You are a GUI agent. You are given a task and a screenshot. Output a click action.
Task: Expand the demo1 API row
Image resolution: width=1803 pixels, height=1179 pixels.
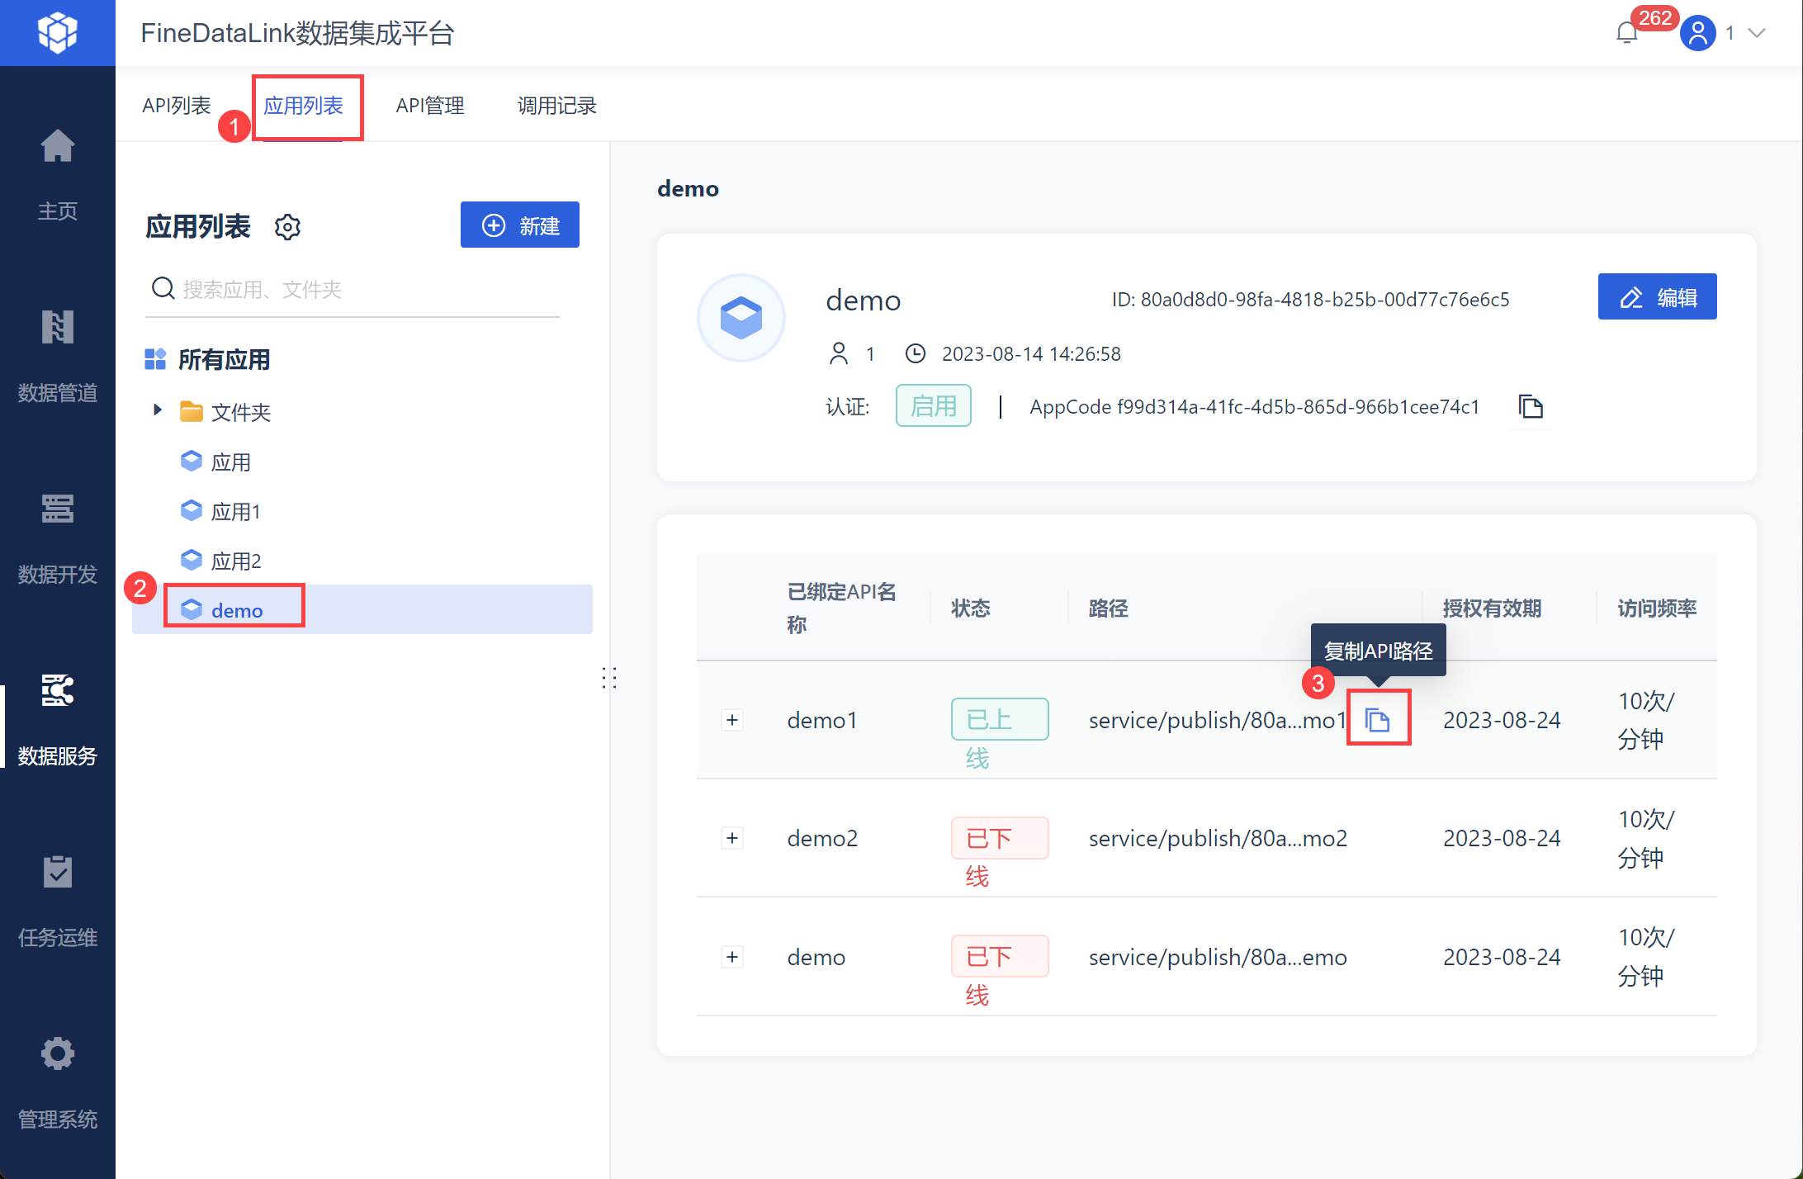[x=732, y=720]
